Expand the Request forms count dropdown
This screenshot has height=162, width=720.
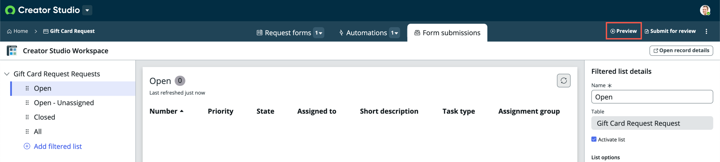(x=318, y=33)
